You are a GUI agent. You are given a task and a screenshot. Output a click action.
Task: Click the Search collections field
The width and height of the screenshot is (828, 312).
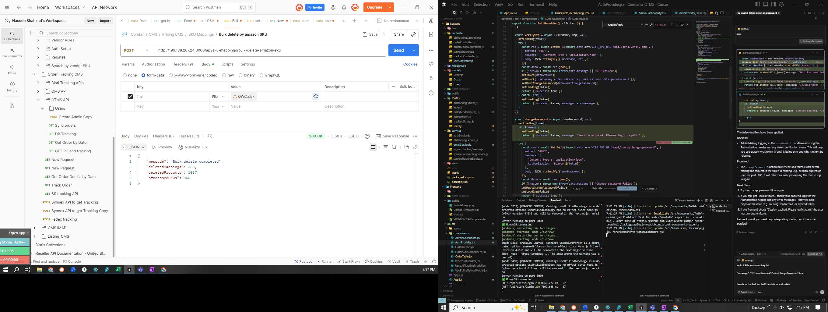[x=75, y=33]
